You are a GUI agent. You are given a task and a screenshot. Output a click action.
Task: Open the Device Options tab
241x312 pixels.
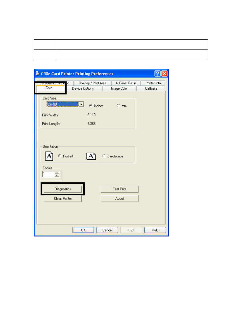point(83,88)
